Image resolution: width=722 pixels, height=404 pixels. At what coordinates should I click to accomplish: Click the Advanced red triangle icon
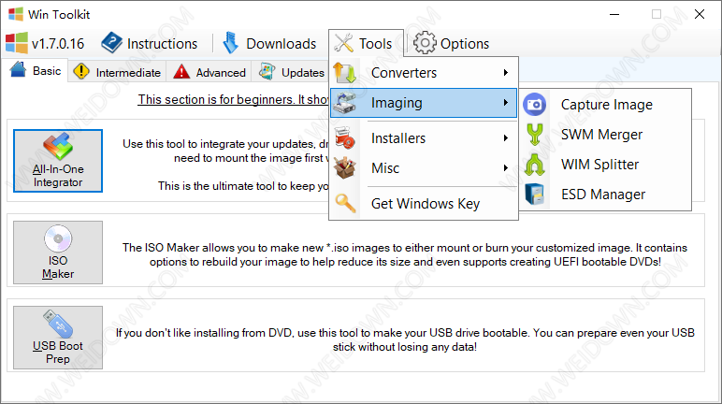click(x=181, y=71)
